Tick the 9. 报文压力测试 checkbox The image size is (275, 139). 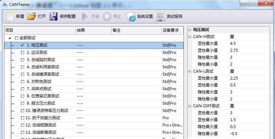click(22, 104)
